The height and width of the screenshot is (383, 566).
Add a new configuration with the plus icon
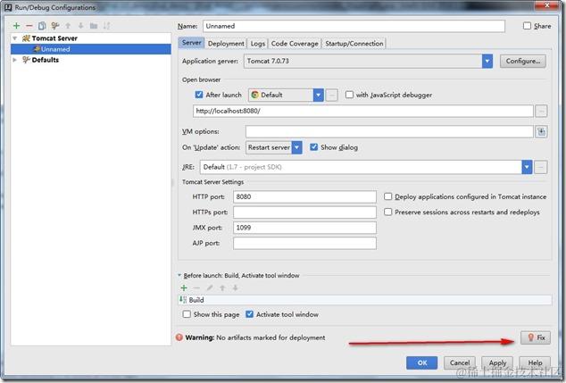[16, 26]
